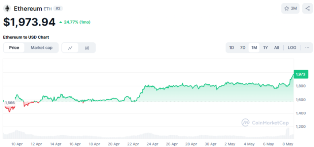Choose the 7D time range
The width and height of the screenshot is (314, 147).
point(243,48)
